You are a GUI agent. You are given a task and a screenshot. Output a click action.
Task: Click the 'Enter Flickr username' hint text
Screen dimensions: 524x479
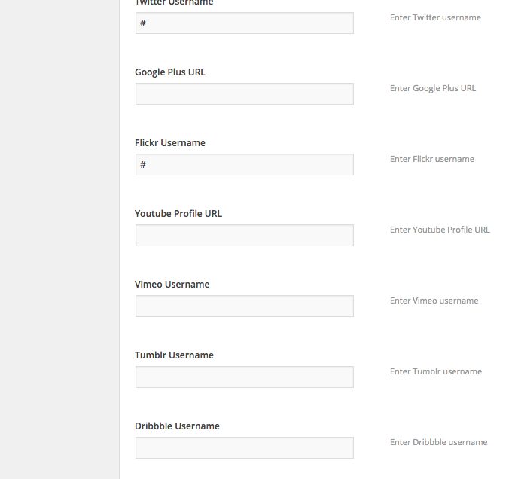click(x=431, y=159)
